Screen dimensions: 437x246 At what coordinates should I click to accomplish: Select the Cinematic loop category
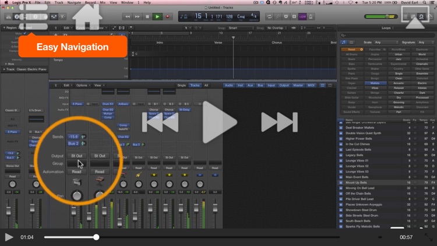pos(422,64)
